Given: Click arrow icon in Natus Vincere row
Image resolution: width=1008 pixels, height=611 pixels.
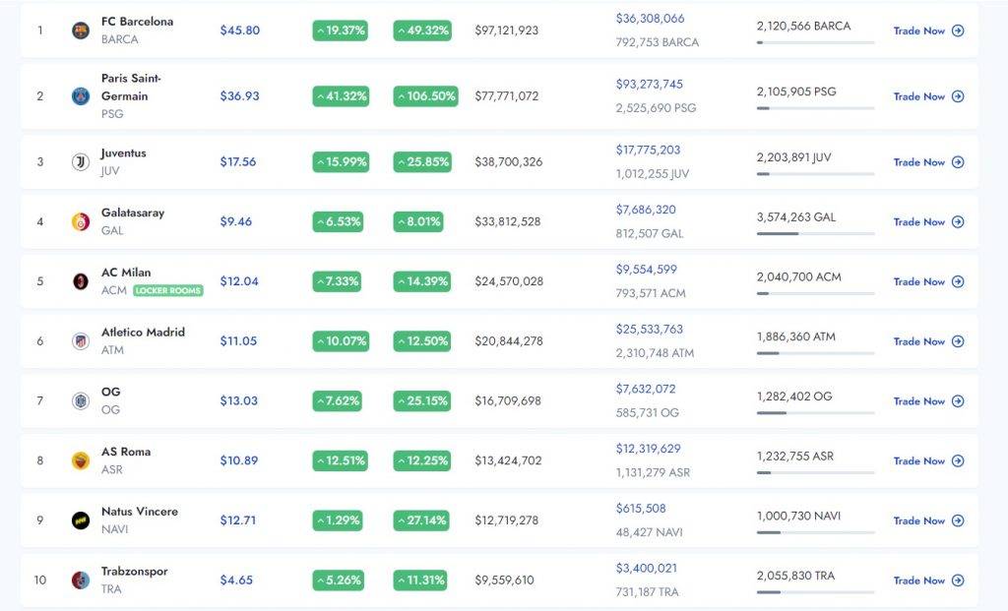Looking at the screenshot, I should point(958,520).
